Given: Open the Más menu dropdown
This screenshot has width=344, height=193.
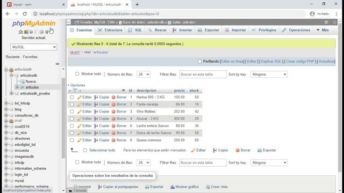Looking at the screenshot, I should (x=322, y=30).
